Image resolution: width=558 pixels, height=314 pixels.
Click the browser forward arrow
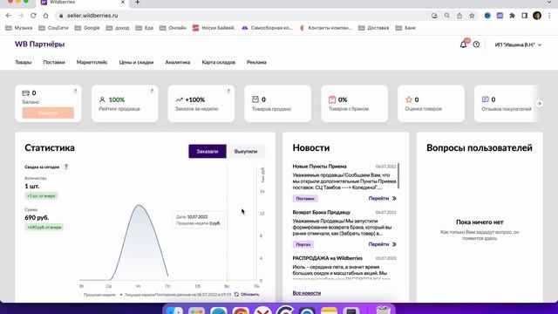coord(21,16)
